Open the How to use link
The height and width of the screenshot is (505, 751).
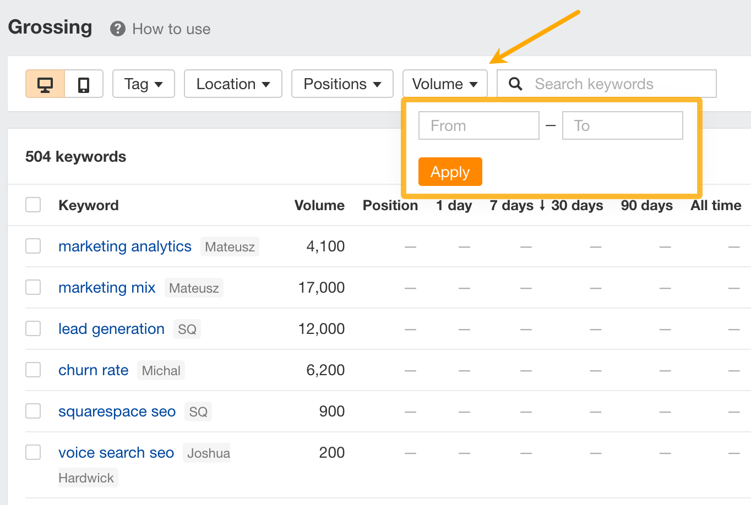(x=171, y=29)
